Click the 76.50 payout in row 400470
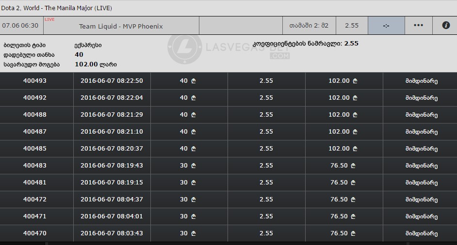Image resolution: width=457 pixels, height=245 pixels. tap(343, 233)
